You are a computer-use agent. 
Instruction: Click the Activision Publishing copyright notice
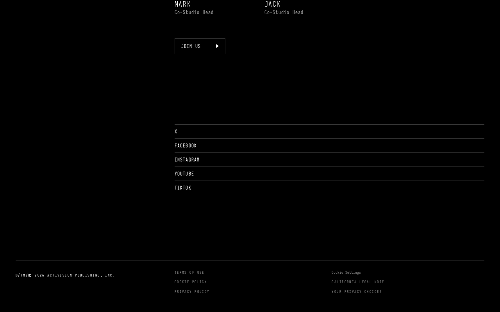[65, 275]
